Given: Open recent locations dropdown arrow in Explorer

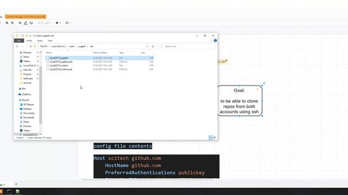Looking at the screenshot, I should (x=27, y=47).
